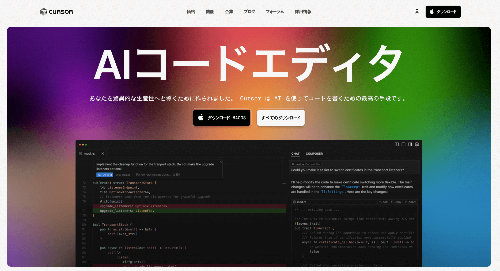Click line 'impl TransportStack {'

pos(112,225)
